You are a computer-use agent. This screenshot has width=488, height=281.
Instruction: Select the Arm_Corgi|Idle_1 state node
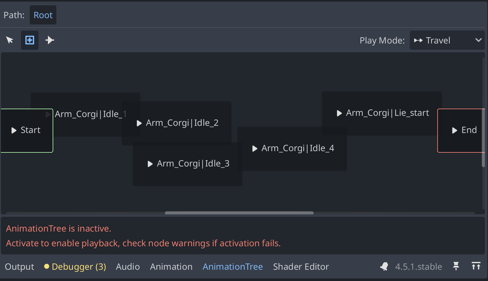coord(90,114)
